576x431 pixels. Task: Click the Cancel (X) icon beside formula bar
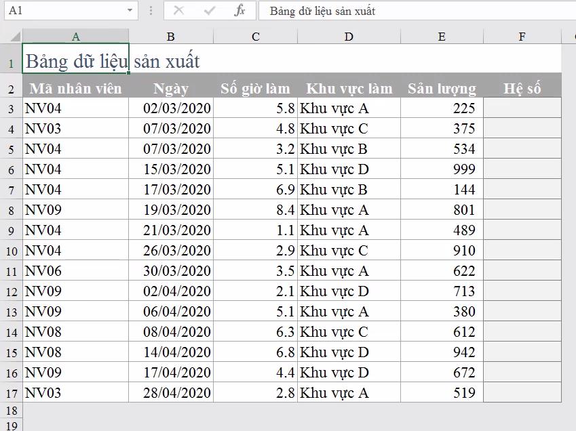pyautogui.click(x=180, y=11)
